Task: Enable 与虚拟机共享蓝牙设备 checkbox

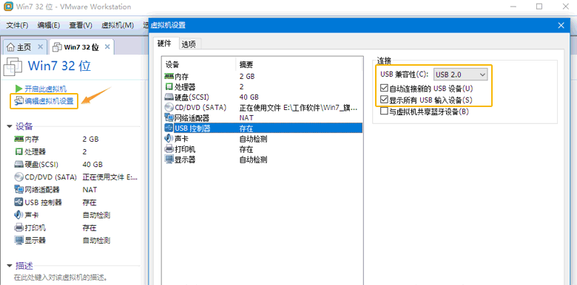Action: [384, 111]
